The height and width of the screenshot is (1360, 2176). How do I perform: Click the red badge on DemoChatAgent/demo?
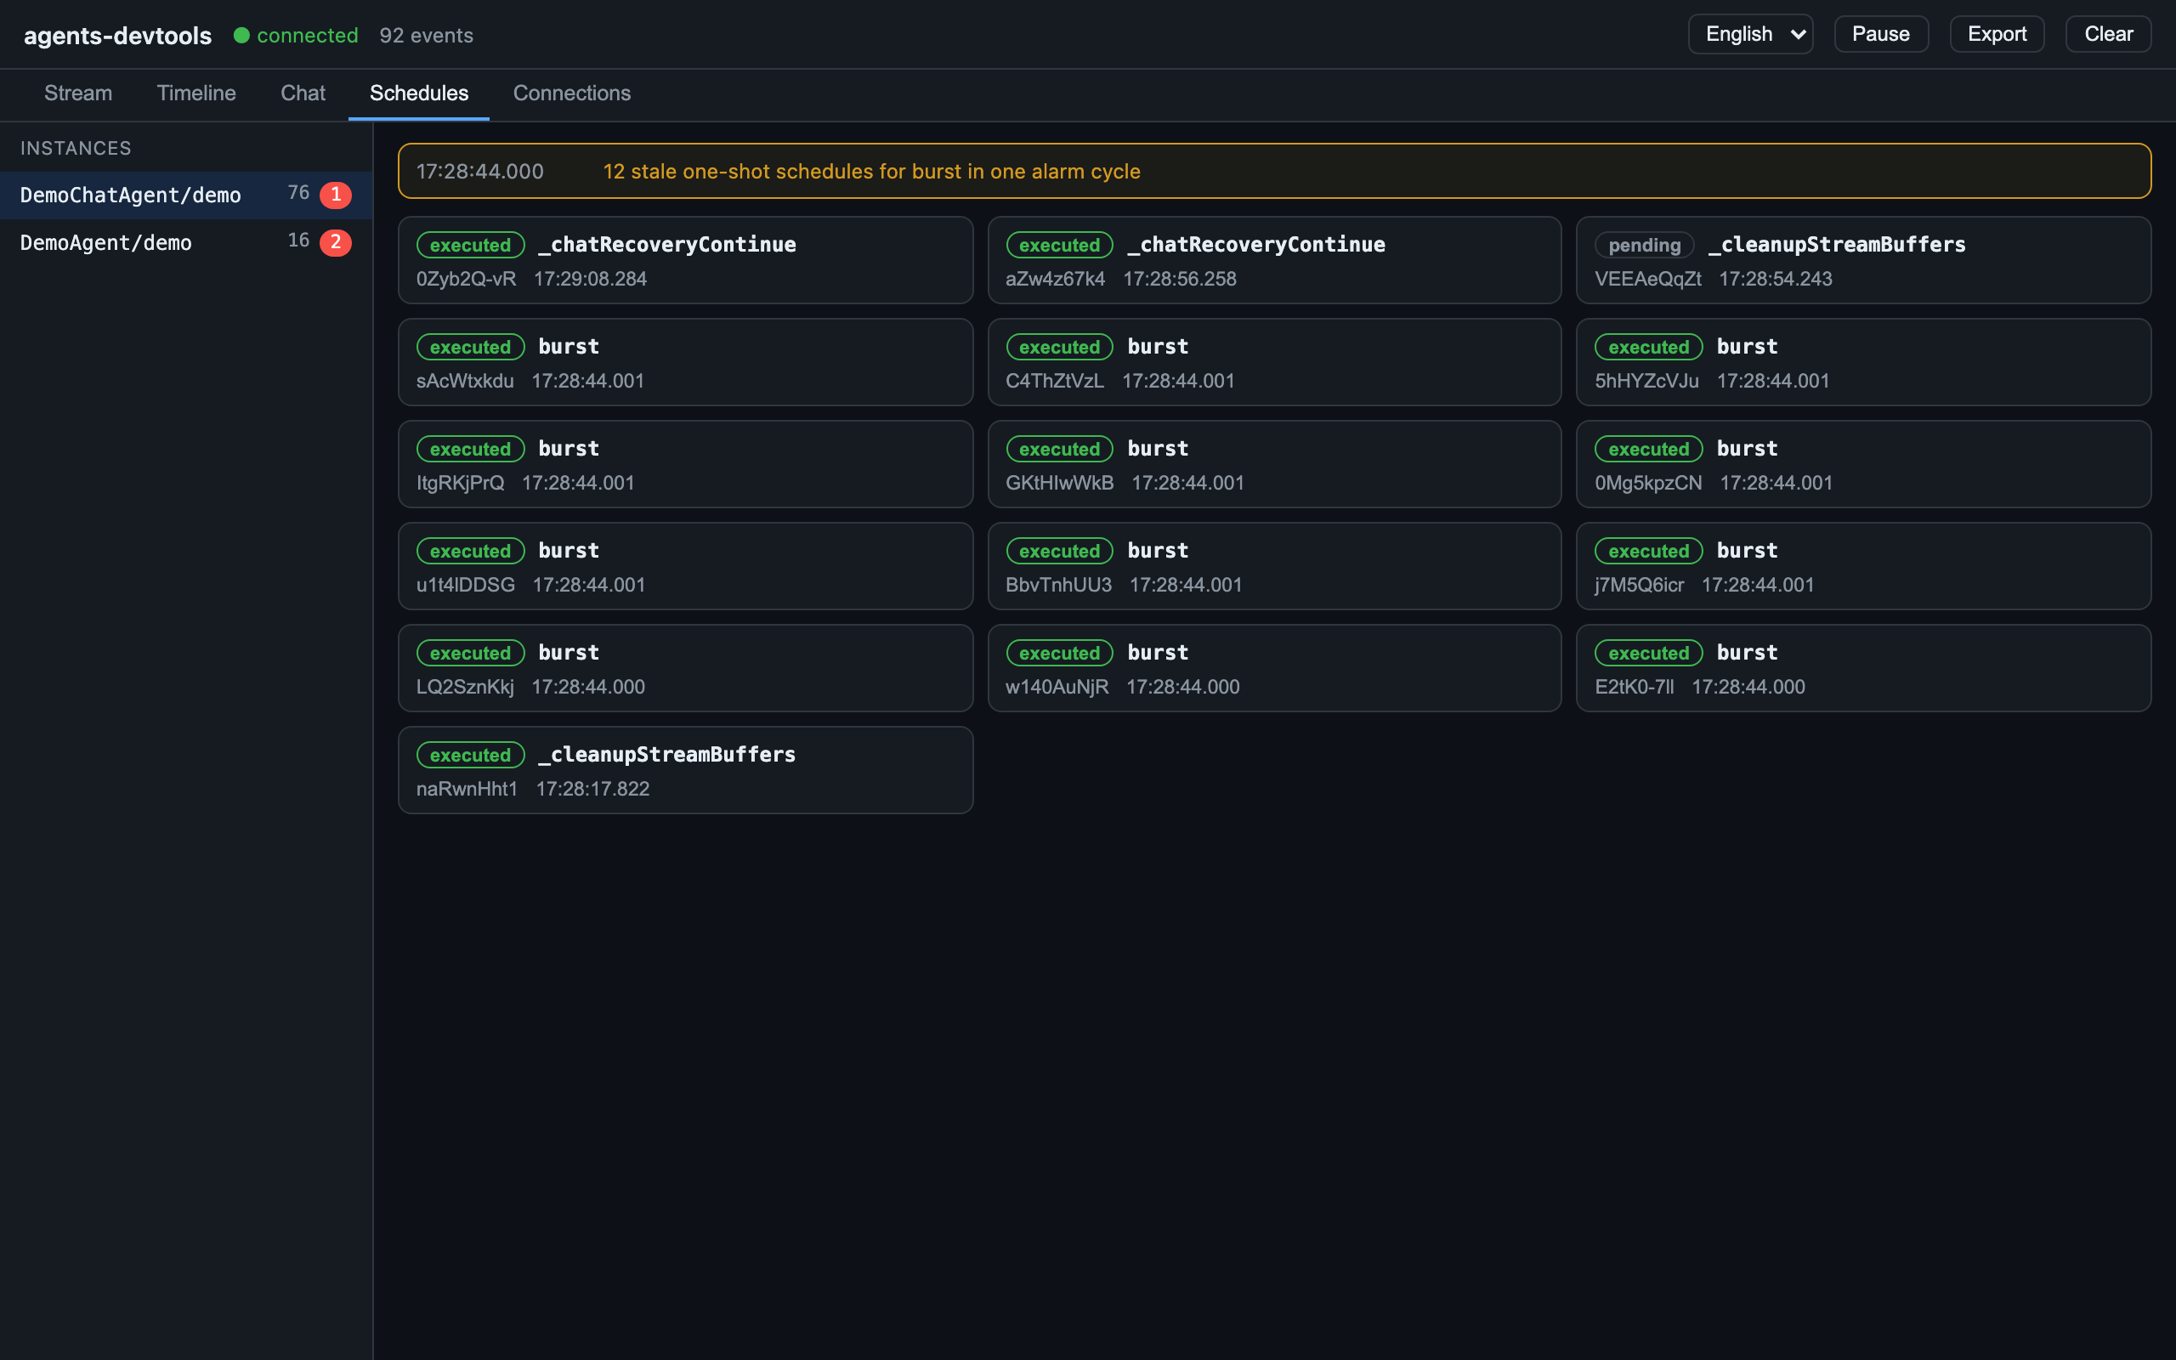click(x=336, y=195)
